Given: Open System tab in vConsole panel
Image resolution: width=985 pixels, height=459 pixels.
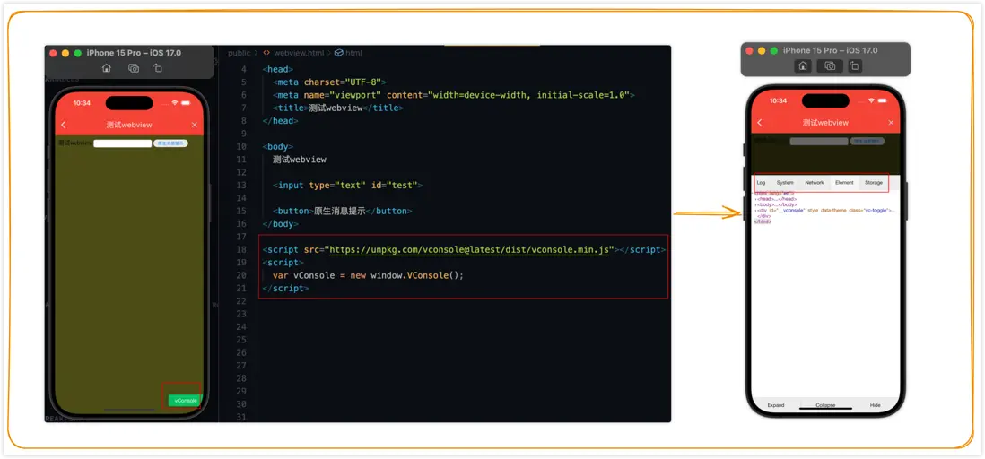Looking at the screenshot, I should pyautogui.click(x=785, y=182).
